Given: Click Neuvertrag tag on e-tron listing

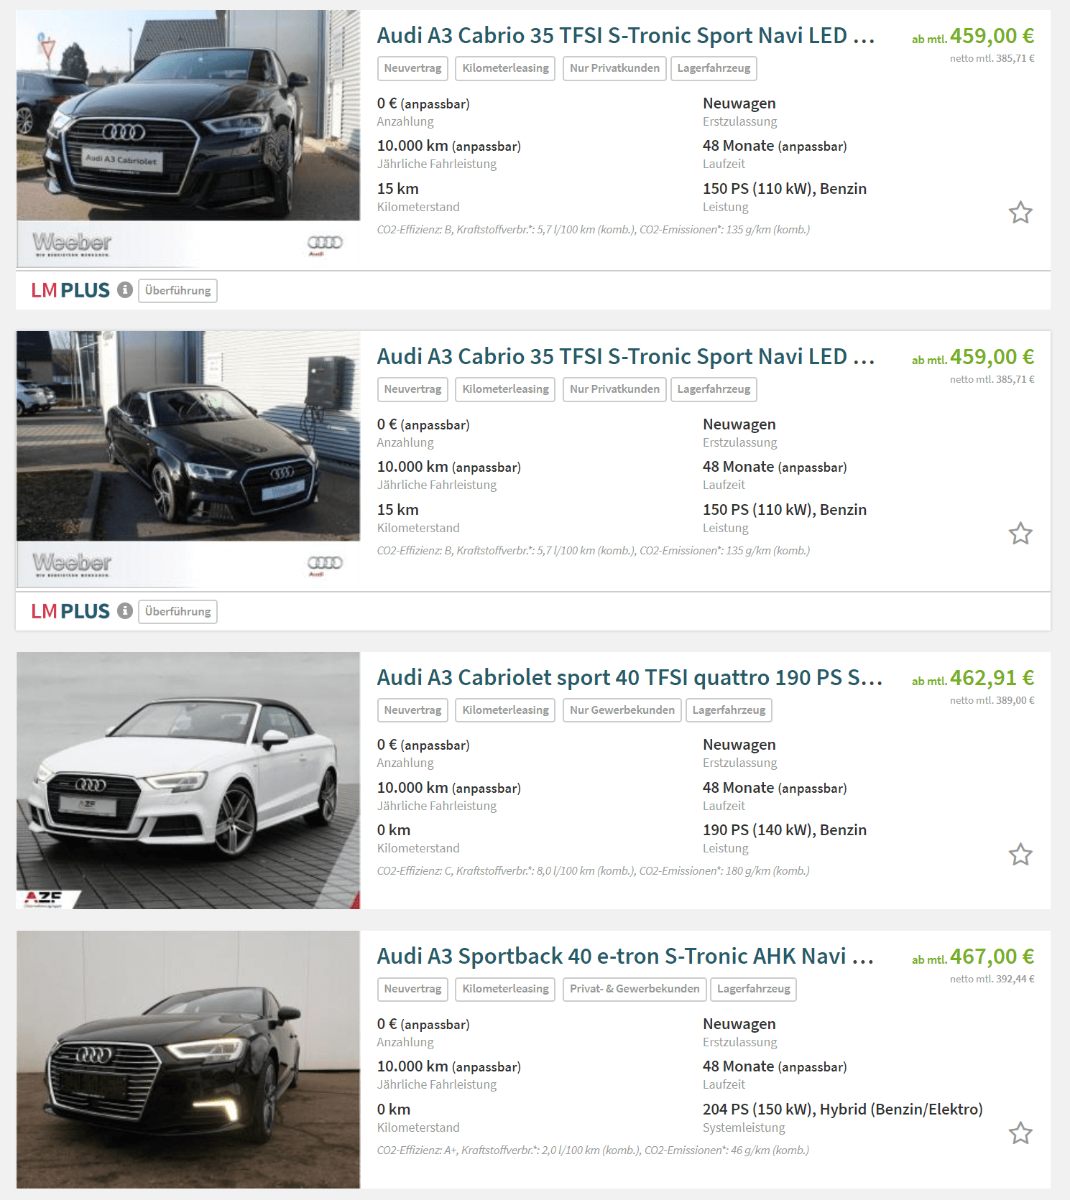Looking at the screenshot, I should pyautogui.click(x=412, y=989).
